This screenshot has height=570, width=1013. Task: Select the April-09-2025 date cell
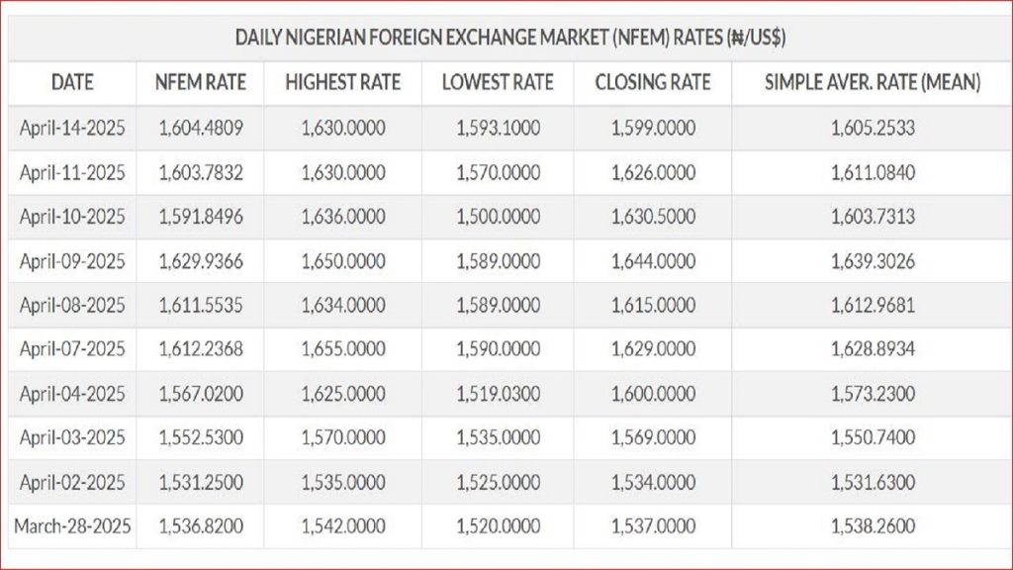[x=72, y=261]
